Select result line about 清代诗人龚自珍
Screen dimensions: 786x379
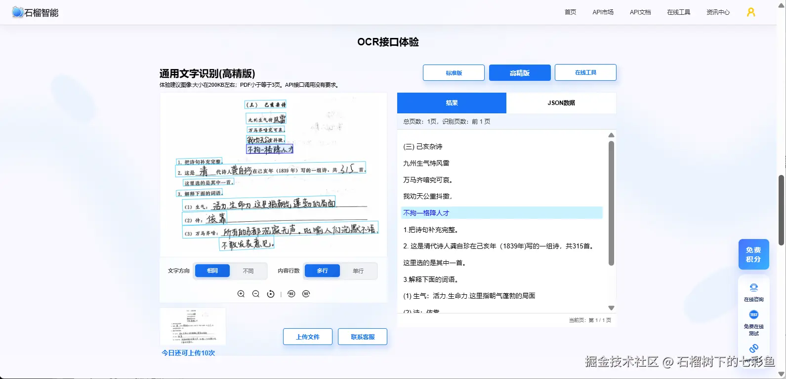coord(502,246)
